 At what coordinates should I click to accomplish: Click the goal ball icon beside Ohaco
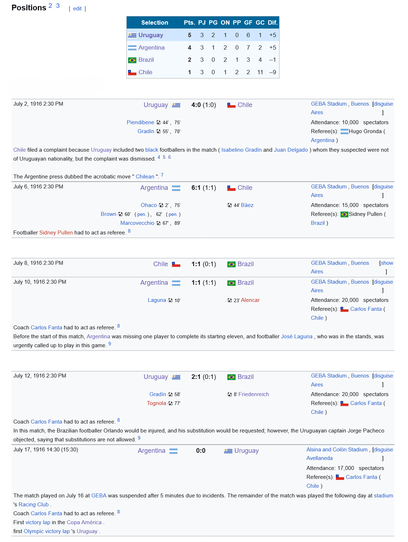(161, 205)
